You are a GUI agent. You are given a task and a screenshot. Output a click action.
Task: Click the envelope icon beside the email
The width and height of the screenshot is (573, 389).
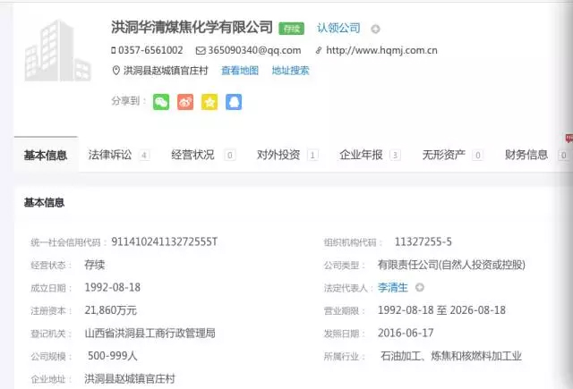click(x=201, y=51)
